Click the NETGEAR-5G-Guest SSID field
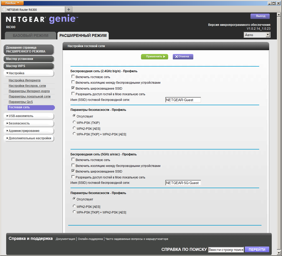 183,183
